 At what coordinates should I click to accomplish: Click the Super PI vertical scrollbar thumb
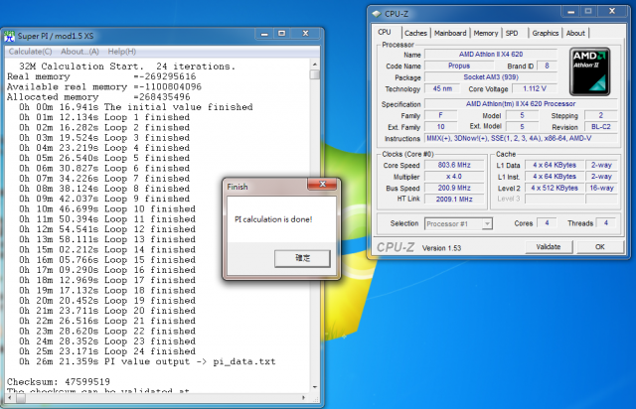[315, 74]
